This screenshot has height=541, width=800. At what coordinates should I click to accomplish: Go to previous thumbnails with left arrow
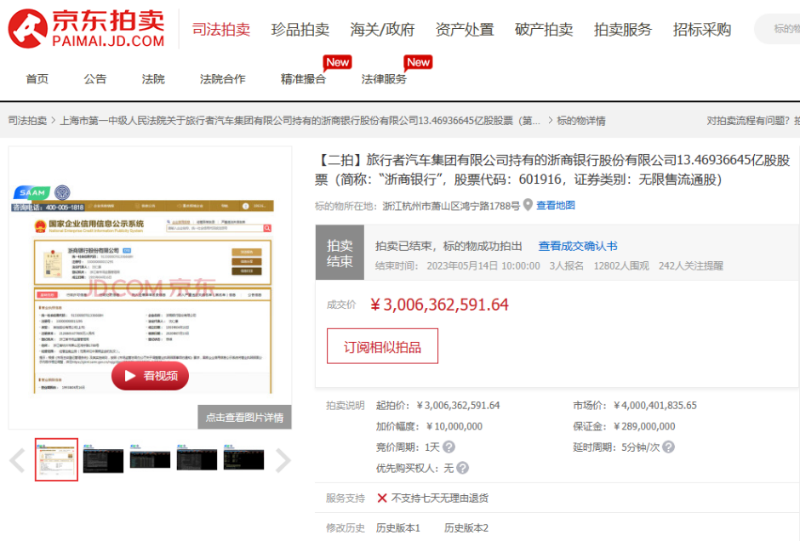click(x=17, y=460)
